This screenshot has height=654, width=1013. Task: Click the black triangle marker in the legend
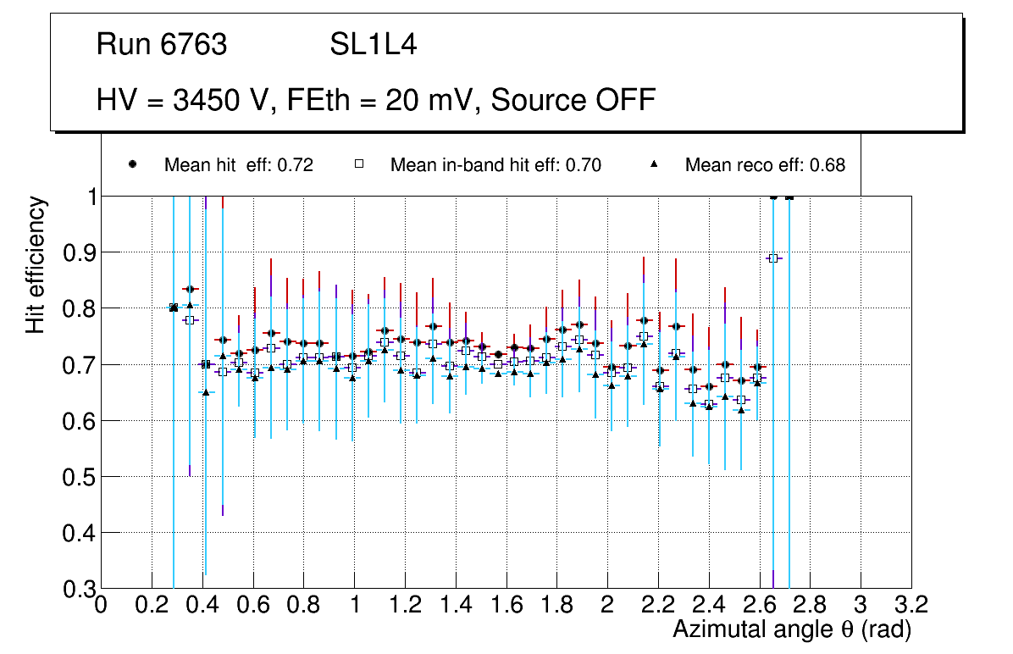coord(653,164)
